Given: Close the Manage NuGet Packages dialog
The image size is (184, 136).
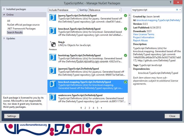Looking at the screenshot, I should (x=178, y=2).
